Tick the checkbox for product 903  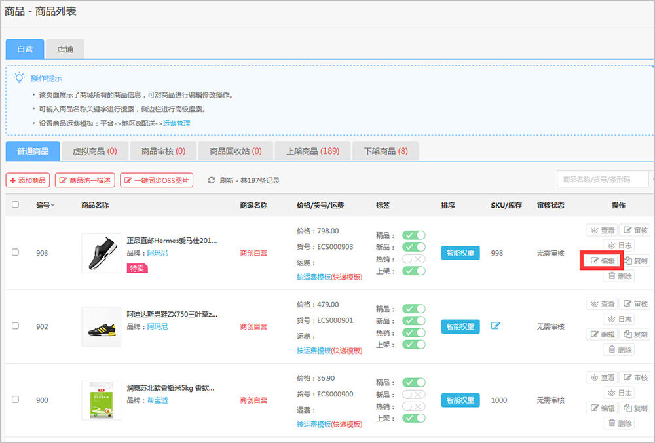[x=16, y=252]
